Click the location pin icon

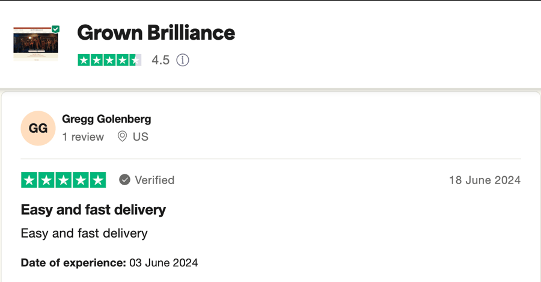122,136
